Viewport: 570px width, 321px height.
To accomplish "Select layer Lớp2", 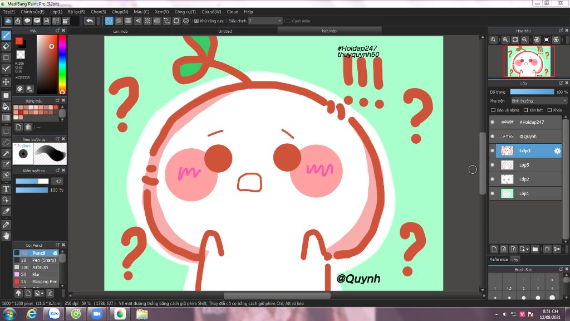I will pyautogui.click(x=525, y=179).
